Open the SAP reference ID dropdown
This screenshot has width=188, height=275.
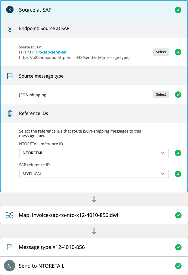[x=94, y=174]
